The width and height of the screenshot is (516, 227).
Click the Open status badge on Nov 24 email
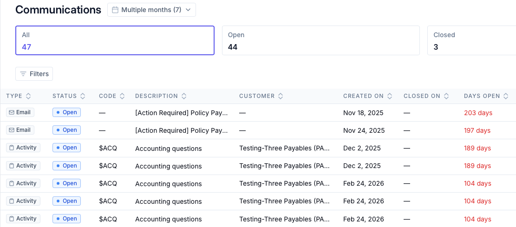point(66,130)
